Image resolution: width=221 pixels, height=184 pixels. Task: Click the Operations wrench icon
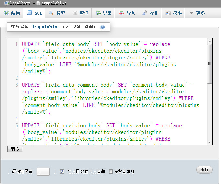point(145,13)
